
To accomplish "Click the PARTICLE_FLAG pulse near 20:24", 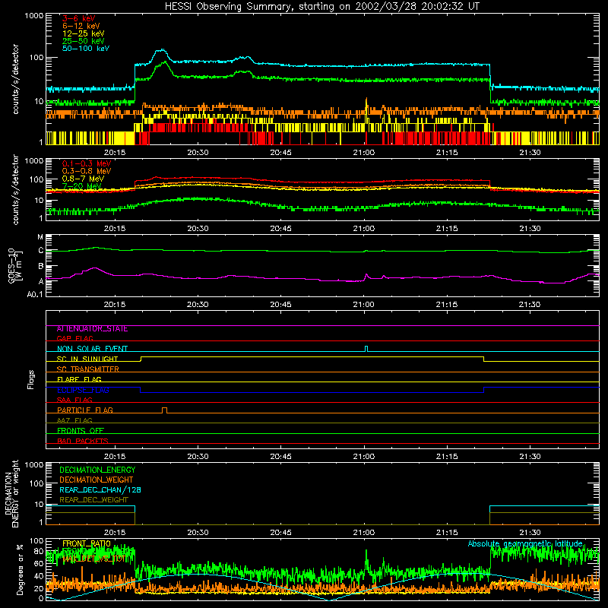I will coord(164,410).
